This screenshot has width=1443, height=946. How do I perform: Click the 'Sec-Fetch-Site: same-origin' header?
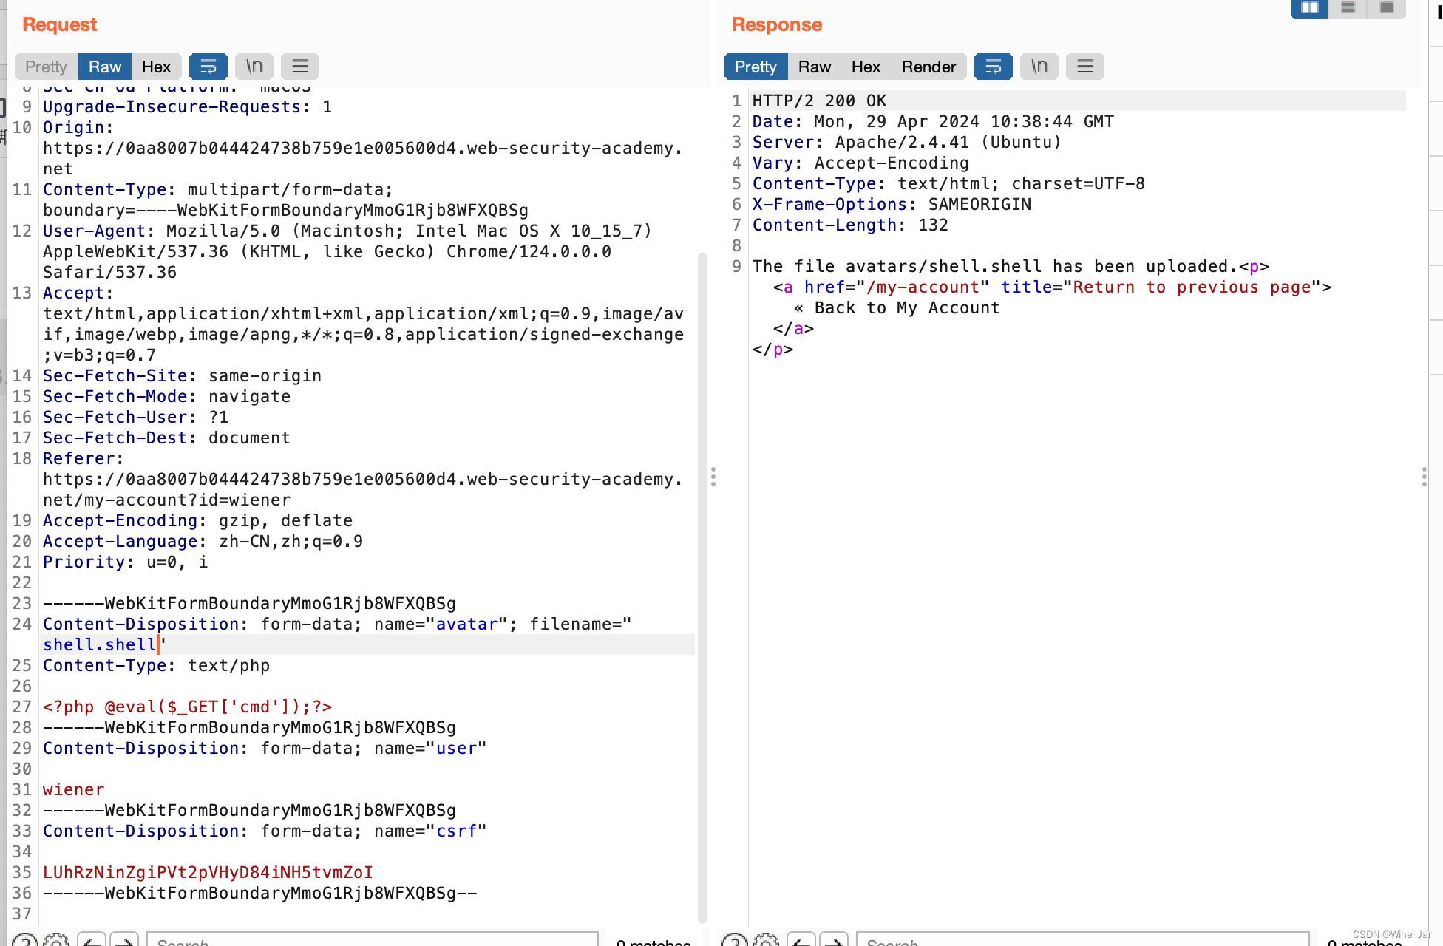click(182, 375)
